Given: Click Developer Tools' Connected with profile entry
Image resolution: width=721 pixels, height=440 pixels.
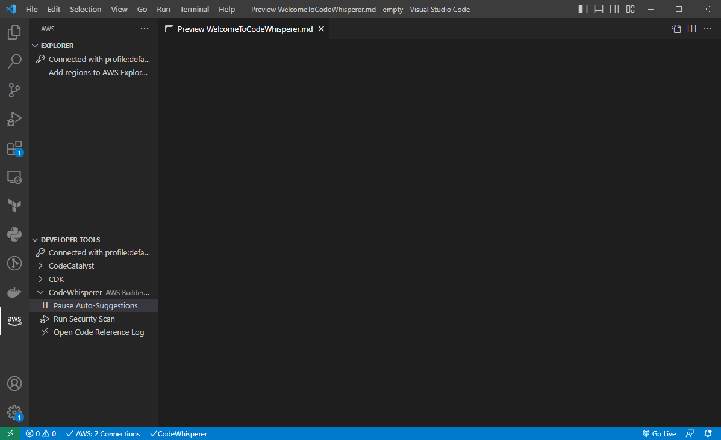Looking at the screenshot, I should [x=94, y=253].
